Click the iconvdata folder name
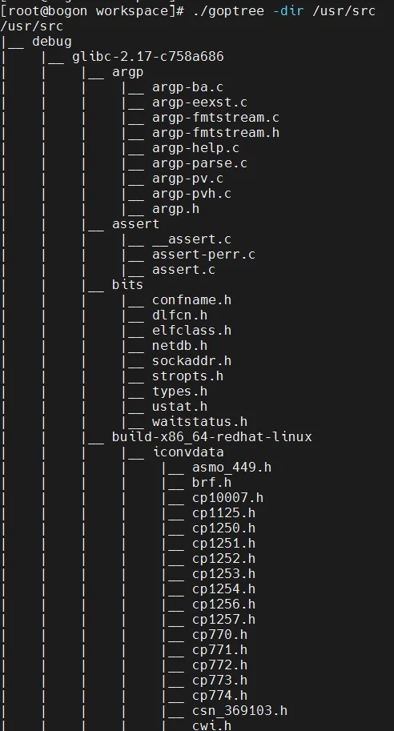 point(188,452)
